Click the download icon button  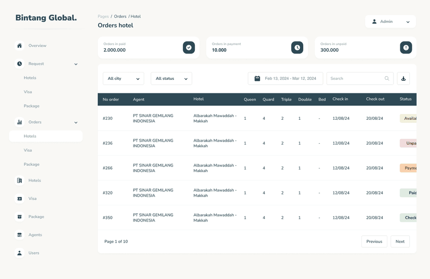click(x=403, y=78)
